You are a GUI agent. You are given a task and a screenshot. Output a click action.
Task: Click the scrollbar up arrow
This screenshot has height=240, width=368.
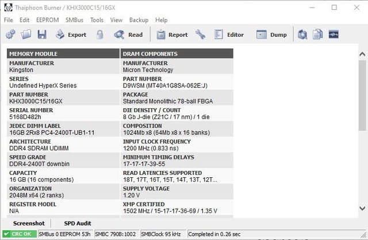pyautogui.click(x=362, y=54)
